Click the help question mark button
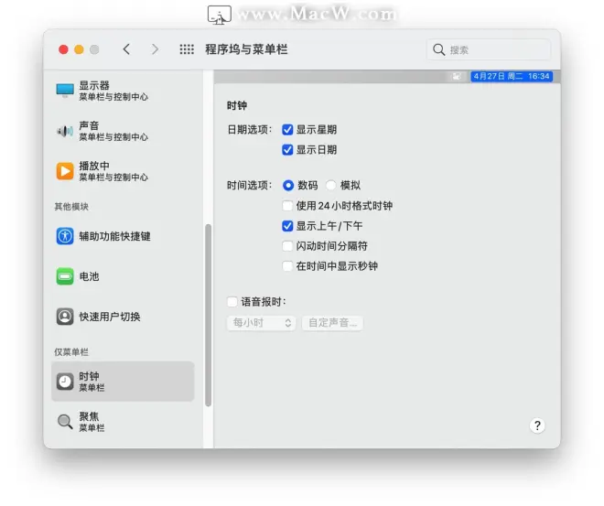This screenshot has width=604, height=506. [537, 425]
